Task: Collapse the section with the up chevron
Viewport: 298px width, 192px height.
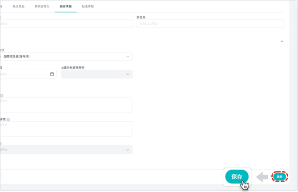Action: click(282, 41)
